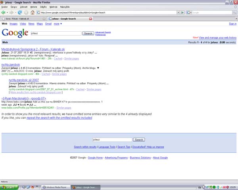Image resolution: width=238 pixels, height=190 pixels.
Task: Open the Advanced Search link
Action: (103, 32)
